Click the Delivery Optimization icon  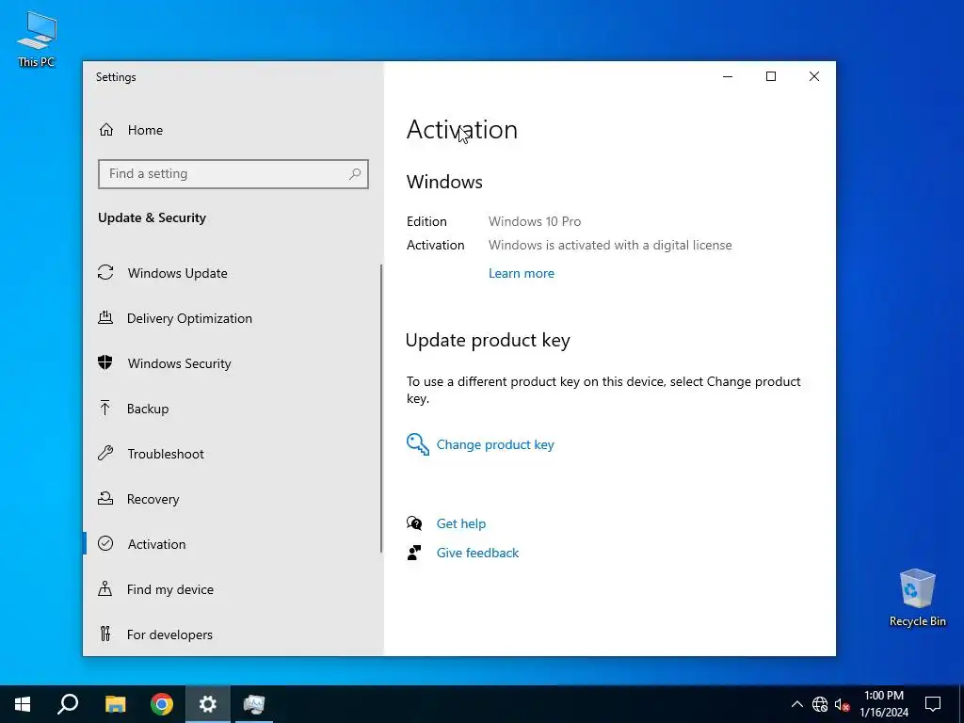coord(105,318)
